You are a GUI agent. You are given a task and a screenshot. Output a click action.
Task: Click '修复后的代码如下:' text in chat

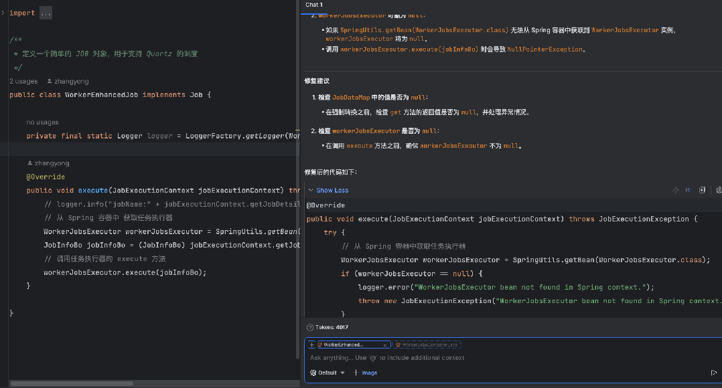(331, 172)
